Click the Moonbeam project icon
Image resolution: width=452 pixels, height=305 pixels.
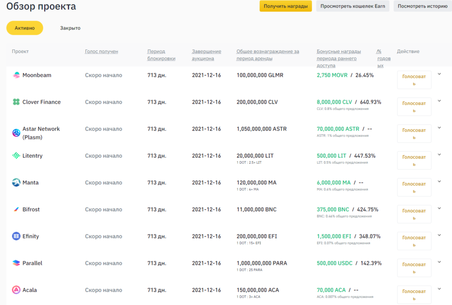16,75
